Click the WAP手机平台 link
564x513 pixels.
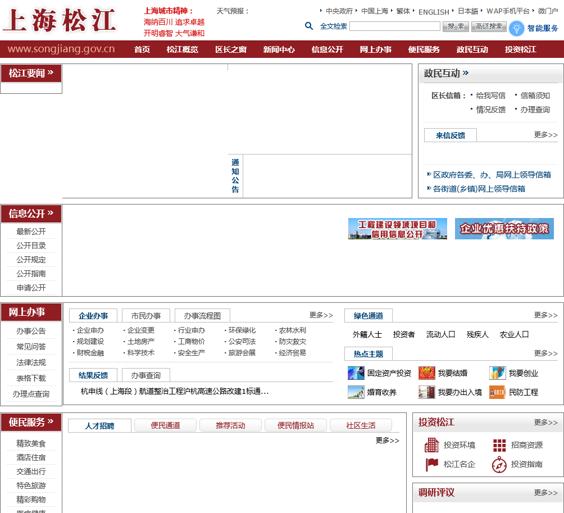tap(508, 11)
